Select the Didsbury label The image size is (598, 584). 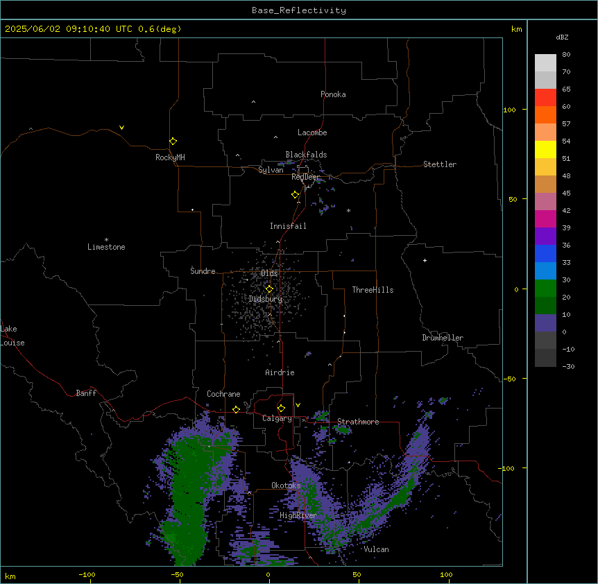pos(266,299)
